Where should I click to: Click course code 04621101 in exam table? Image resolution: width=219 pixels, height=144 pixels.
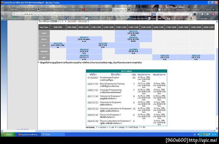click(93, 90)
